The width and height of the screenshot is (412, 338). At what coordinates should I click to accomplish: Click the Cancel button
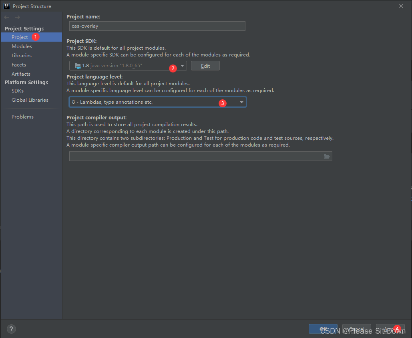(357, 329)
